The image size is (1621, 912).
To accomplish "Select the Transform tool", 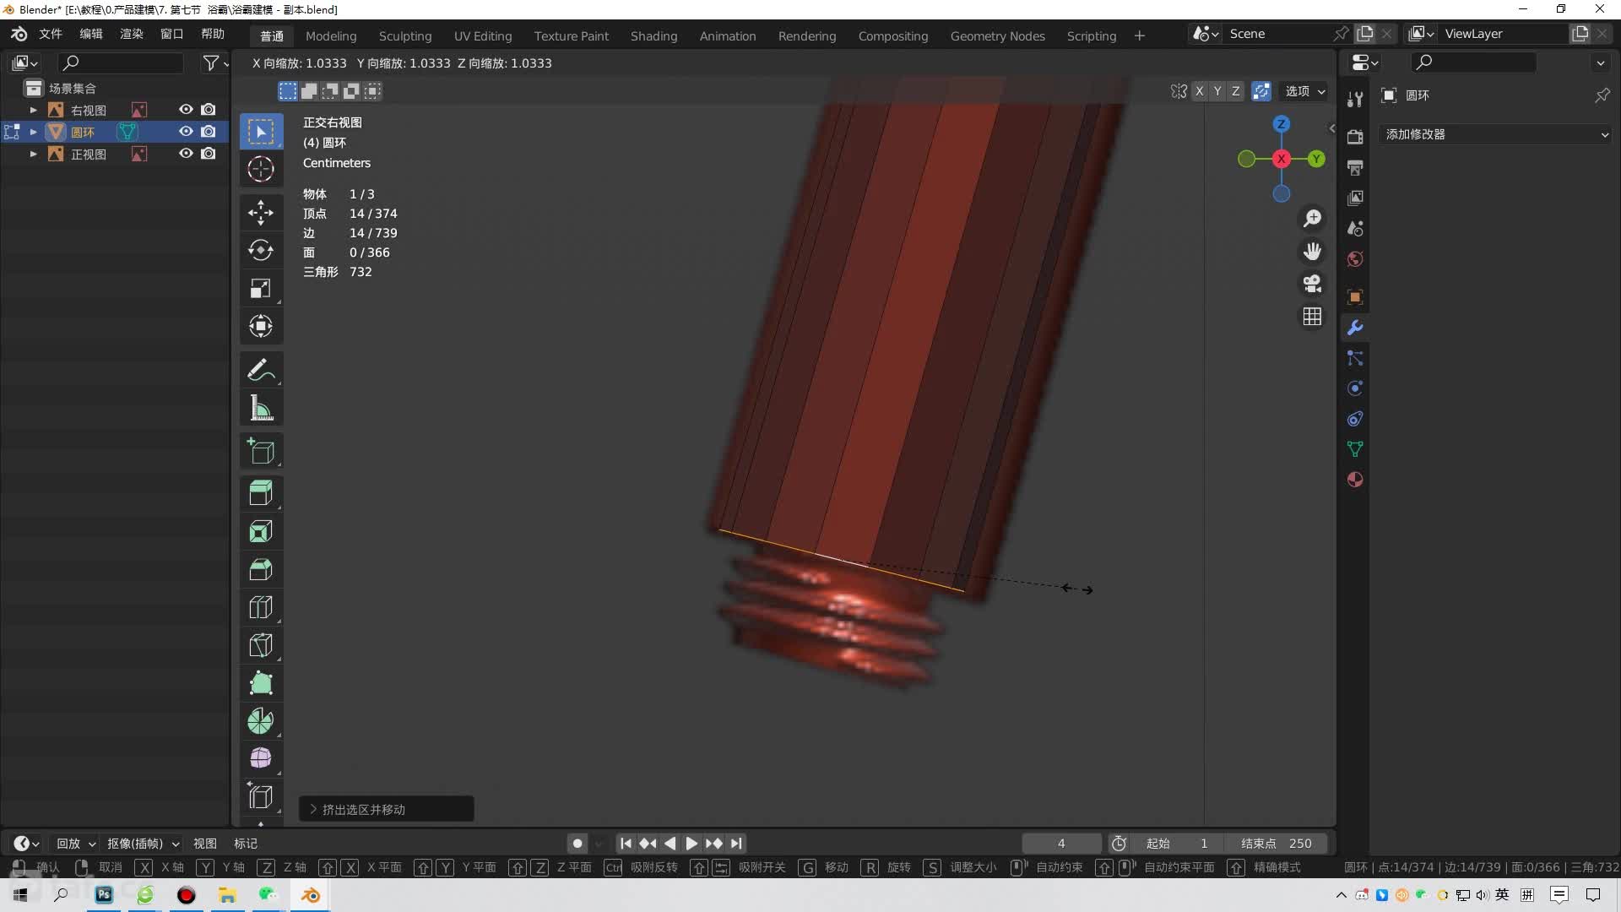I will point(261,326).
